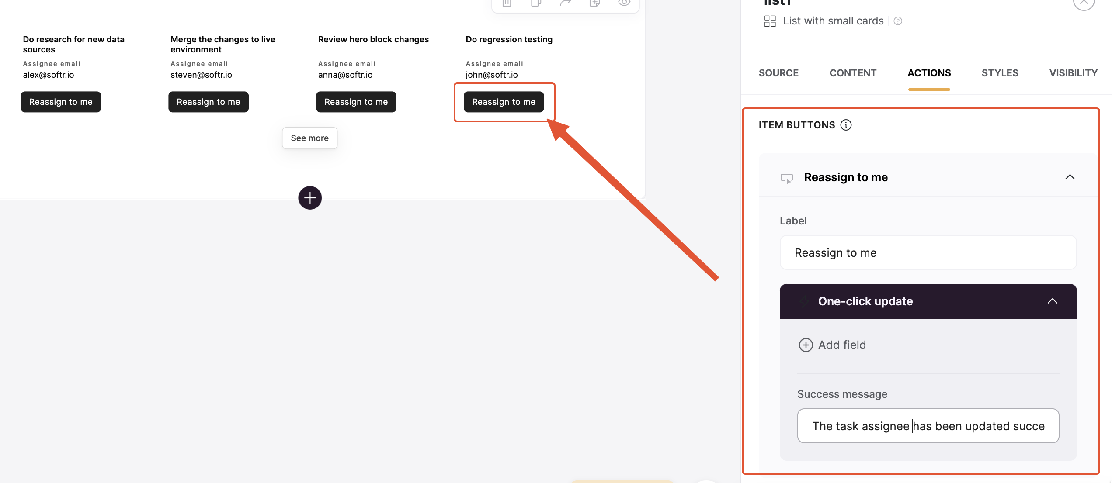This screenshot has width=1112, height=483.
Task: Click the List with small cards block icon
Action: click(x=770, y=21)
